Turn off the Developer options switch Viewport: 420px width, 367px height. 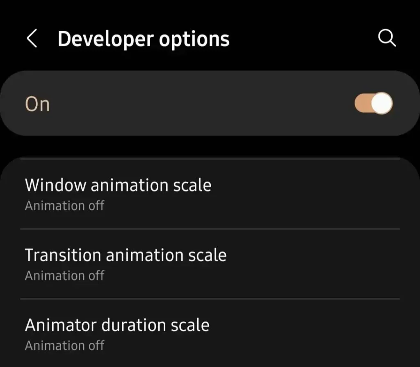pyautogui.click(x=373, y=103)
